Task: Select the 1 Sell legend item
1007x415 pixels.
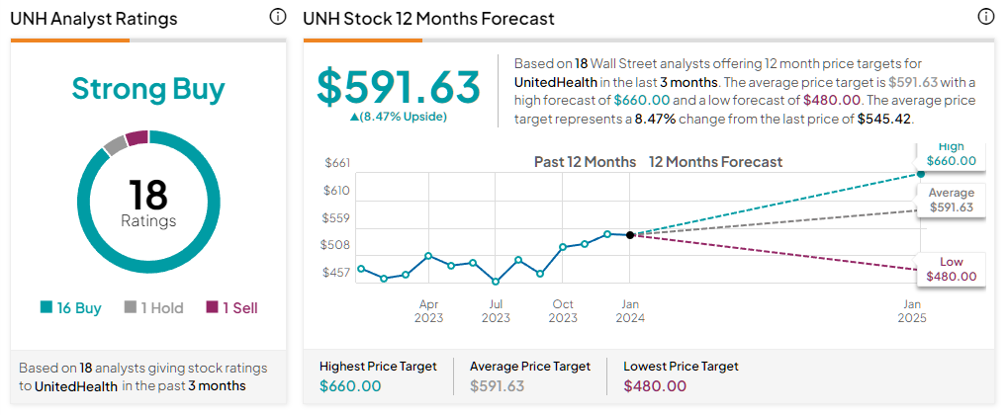Action: click(x=231, y=308)
